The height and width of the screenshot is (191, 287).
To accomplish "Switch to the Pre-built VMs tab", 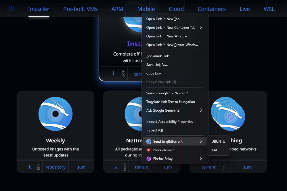I will [x=80, y=9].
